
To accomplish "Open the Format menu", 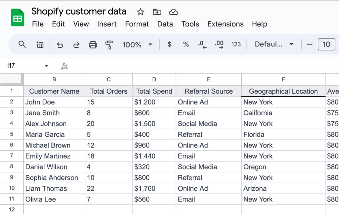I will click(x=137, y=24).
